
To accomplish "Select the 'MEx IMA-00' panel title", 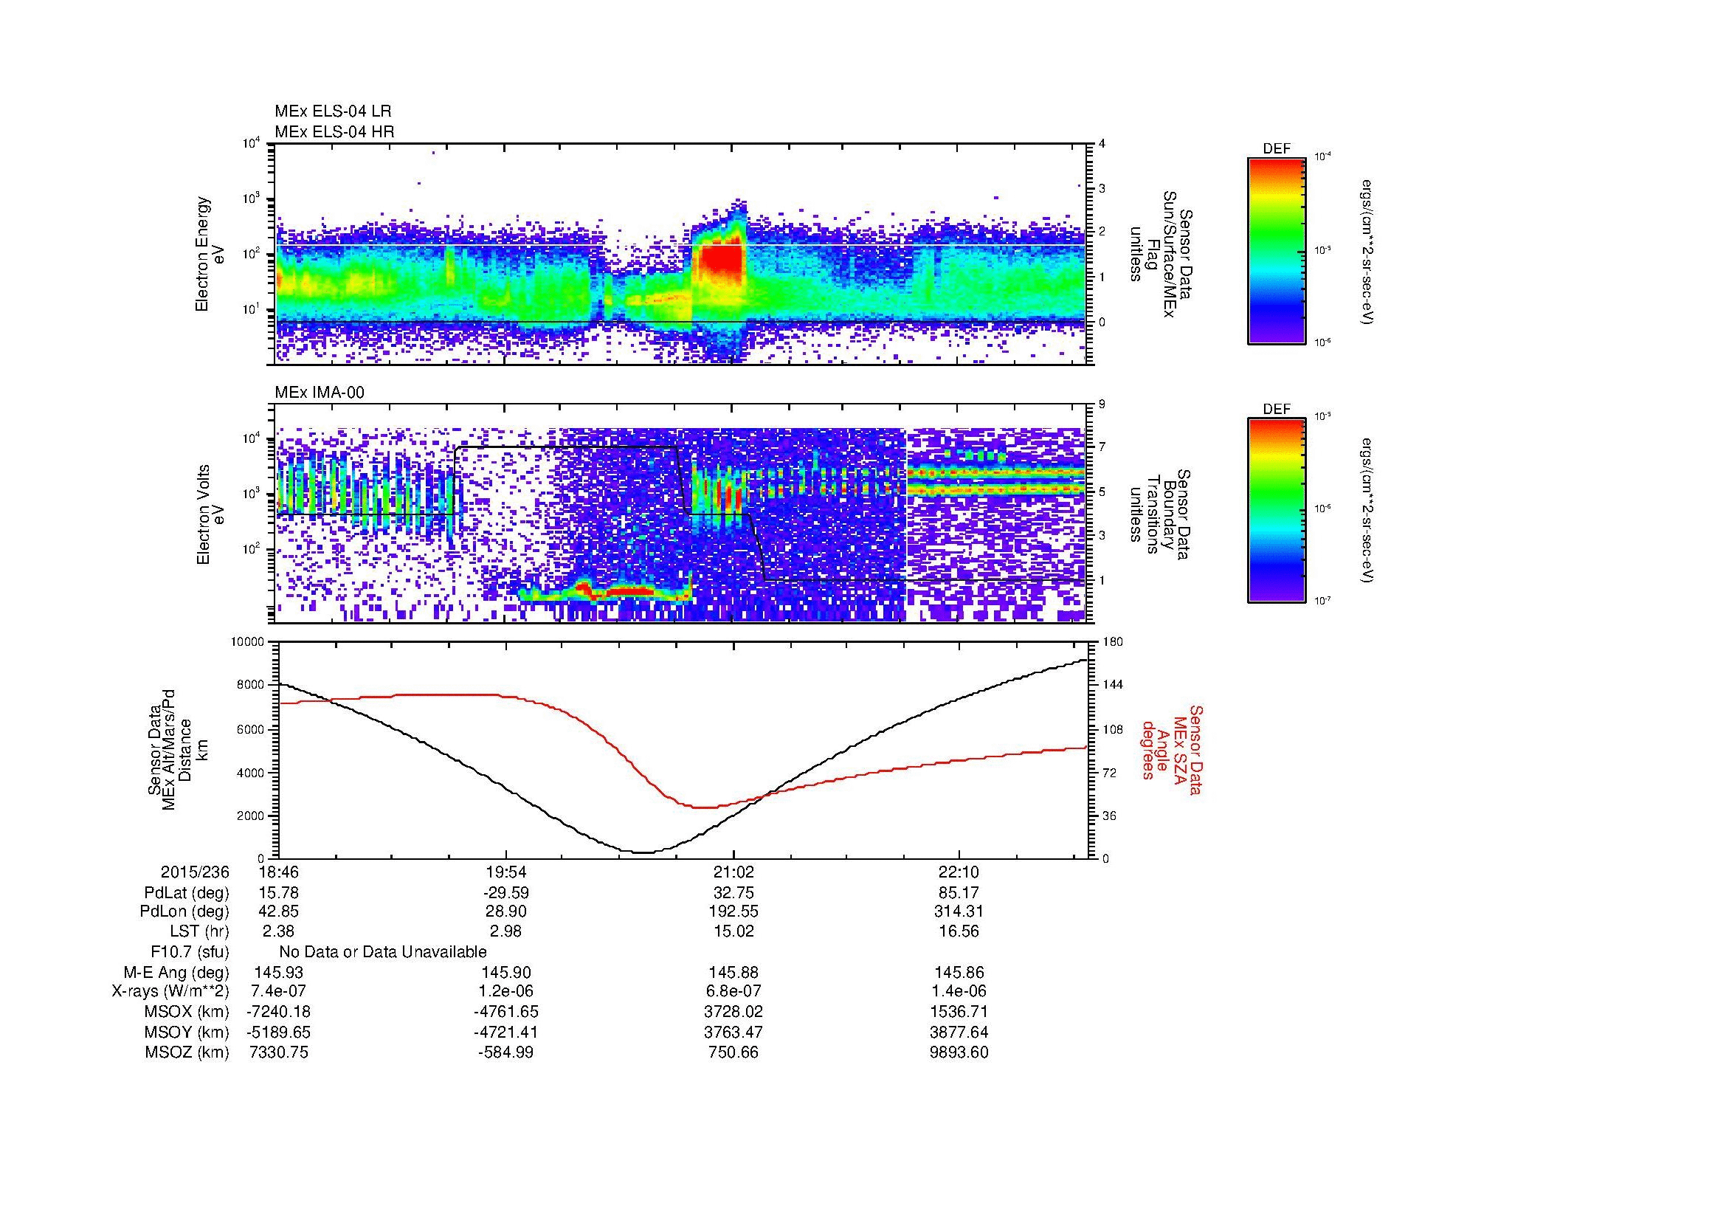I will click(320, 393).
